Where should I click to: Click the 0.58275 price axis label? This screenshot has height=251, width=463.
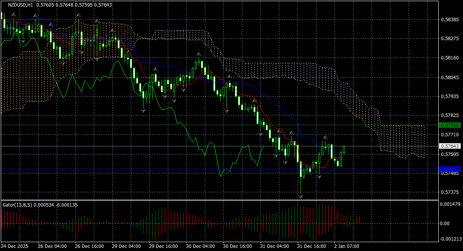[x=449, y=39]
